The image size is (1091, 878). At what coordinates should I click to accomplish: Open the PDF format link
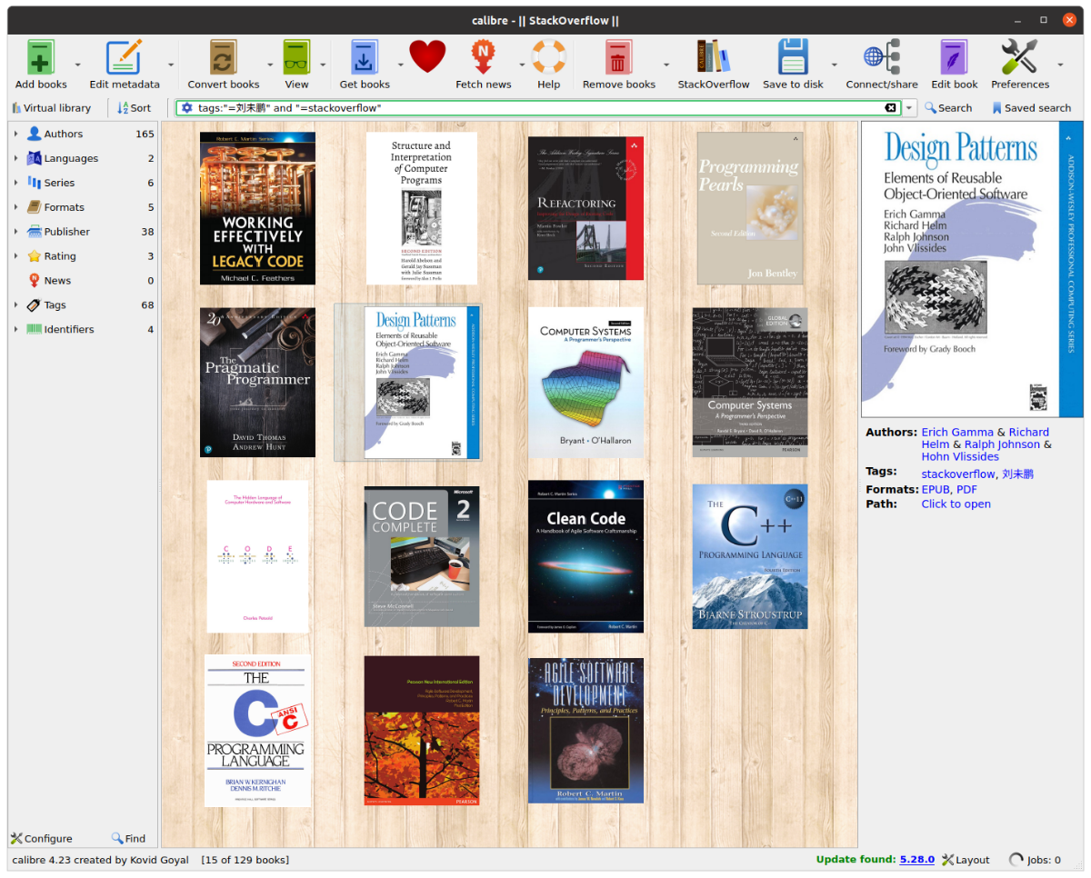pyautogui.click(x=966, y=490)
